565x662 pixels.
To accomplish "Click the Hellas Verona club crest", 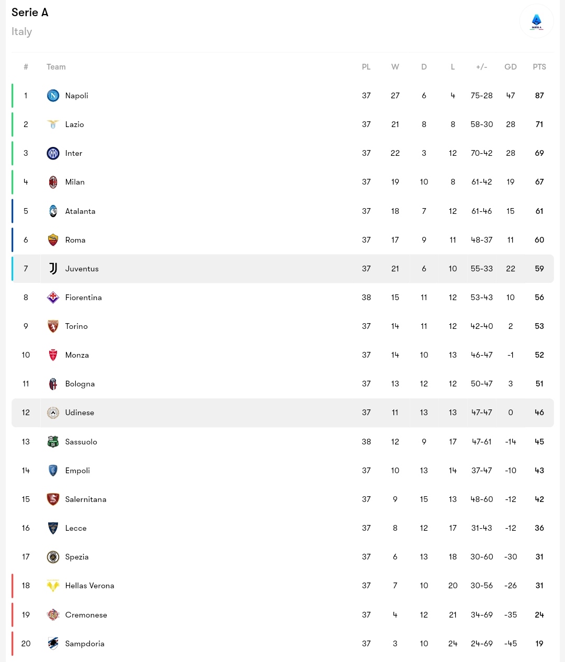I will pyautogui.click(x=53, y=586).
